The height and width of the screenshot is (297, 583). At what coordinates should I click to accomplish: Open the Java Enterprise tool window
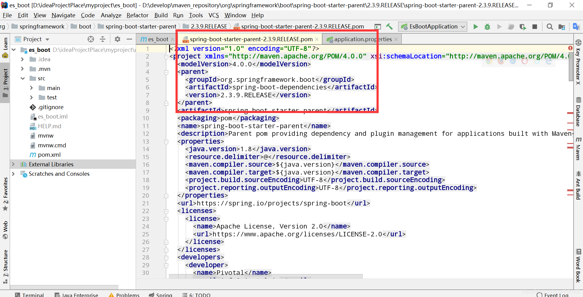point(77,295)
